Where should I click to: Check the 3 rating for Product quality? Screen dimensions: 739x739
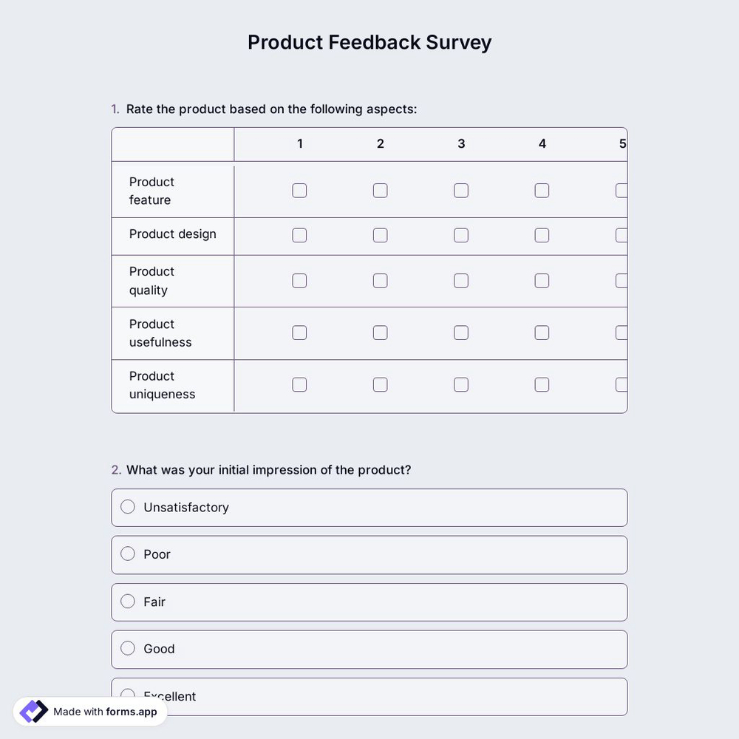point(461,280)
